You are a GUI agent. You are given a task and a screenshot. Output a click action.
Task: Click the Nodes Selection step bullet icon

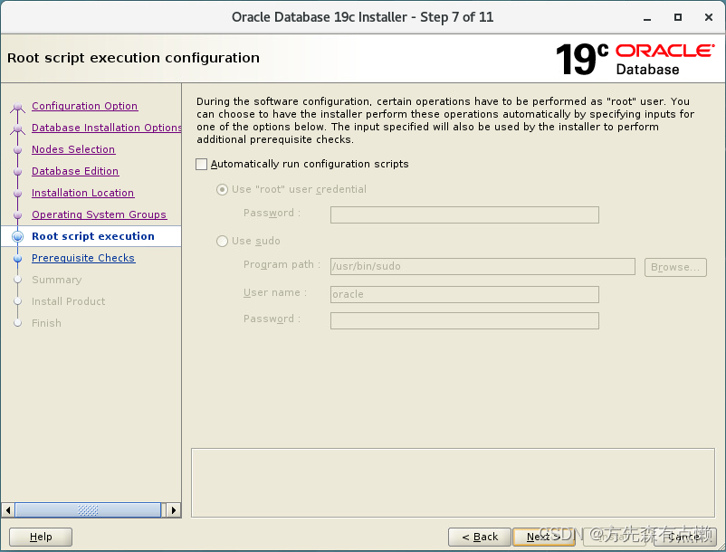17,150
